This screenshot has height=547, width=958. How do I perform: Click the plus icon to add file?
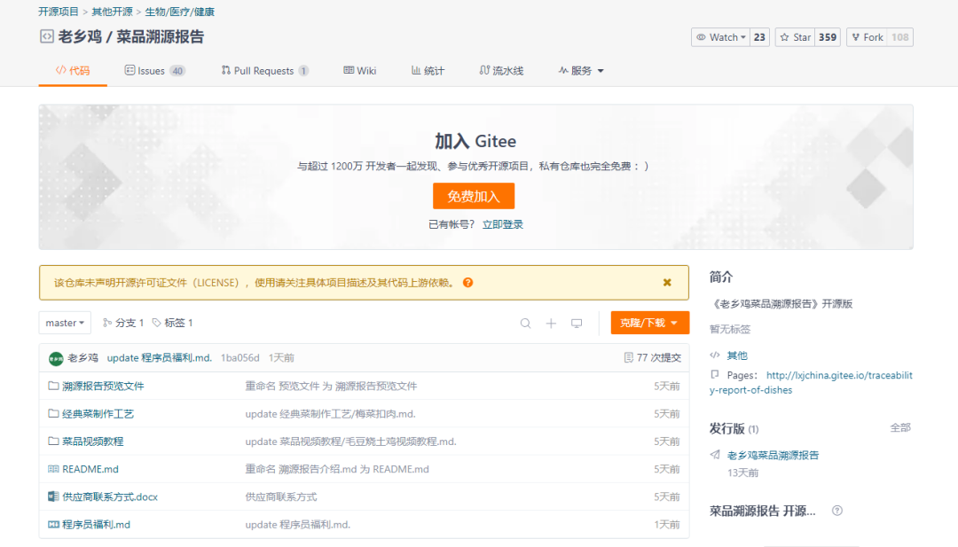click(551, 324)
